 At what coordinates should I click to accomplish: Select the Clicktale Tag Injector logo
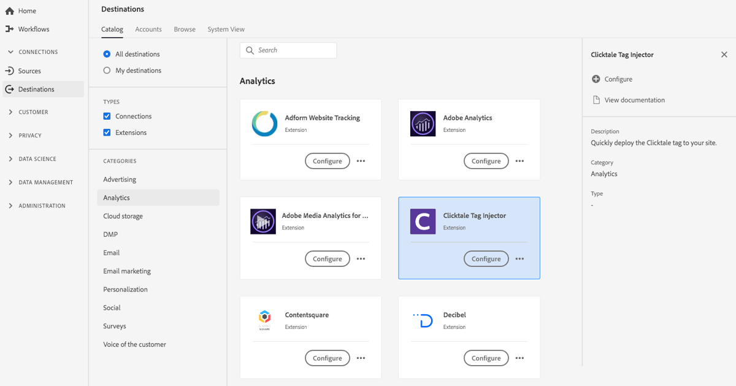(x=423, y=222)
